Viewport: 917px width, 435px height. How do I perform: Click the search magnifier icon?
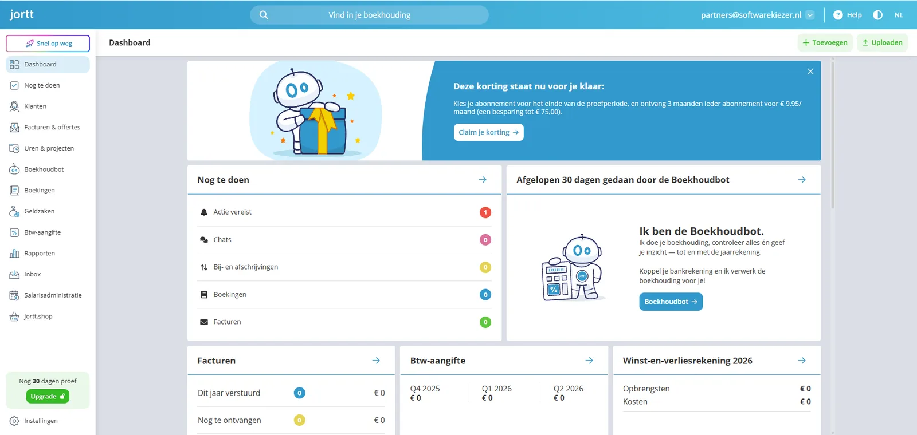coord(264,15)
